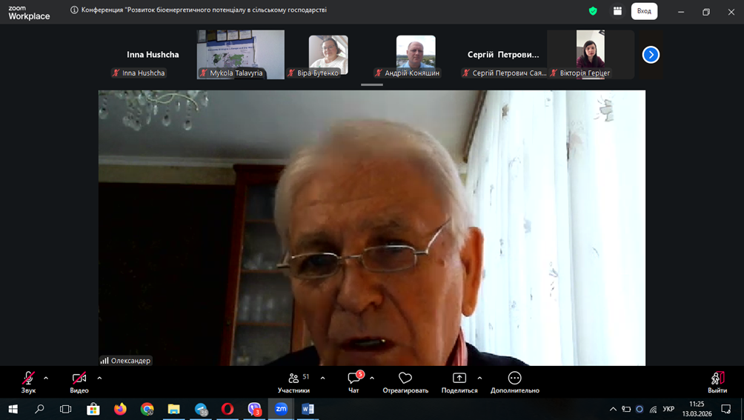This screenshot has height=420, width=744.
Task: Open reactions via Отреагировать heart icon
Action: (x=405, y=382)
